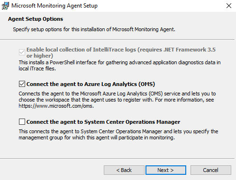
Task: Click the installer icon in the title bar
Action: pos(5,6)
